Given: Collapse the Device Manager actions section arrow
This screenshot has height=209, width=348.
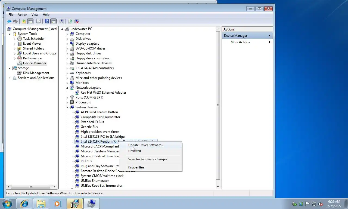Looking at the screenshot, I should [x=269, y=36].
